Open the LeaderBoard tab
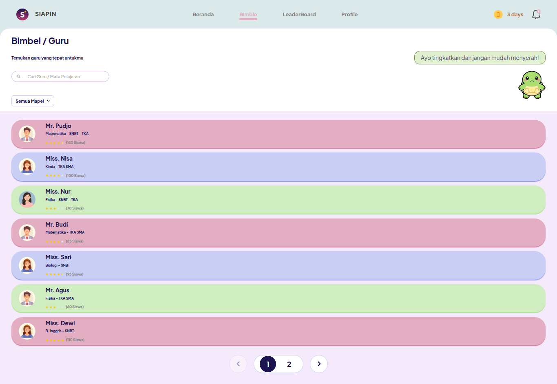Viewport: 557px width, 384px height. [x=299, y=14]
